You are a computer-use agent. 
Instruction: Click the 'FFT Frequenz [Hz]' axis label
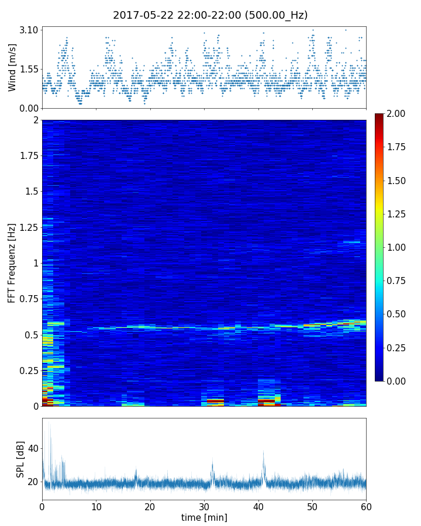point(12,263)
